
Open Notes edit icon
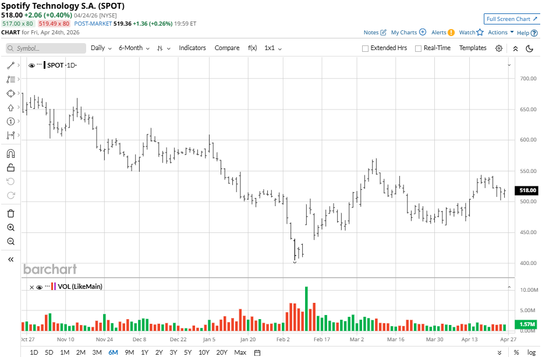click(383, 33)
